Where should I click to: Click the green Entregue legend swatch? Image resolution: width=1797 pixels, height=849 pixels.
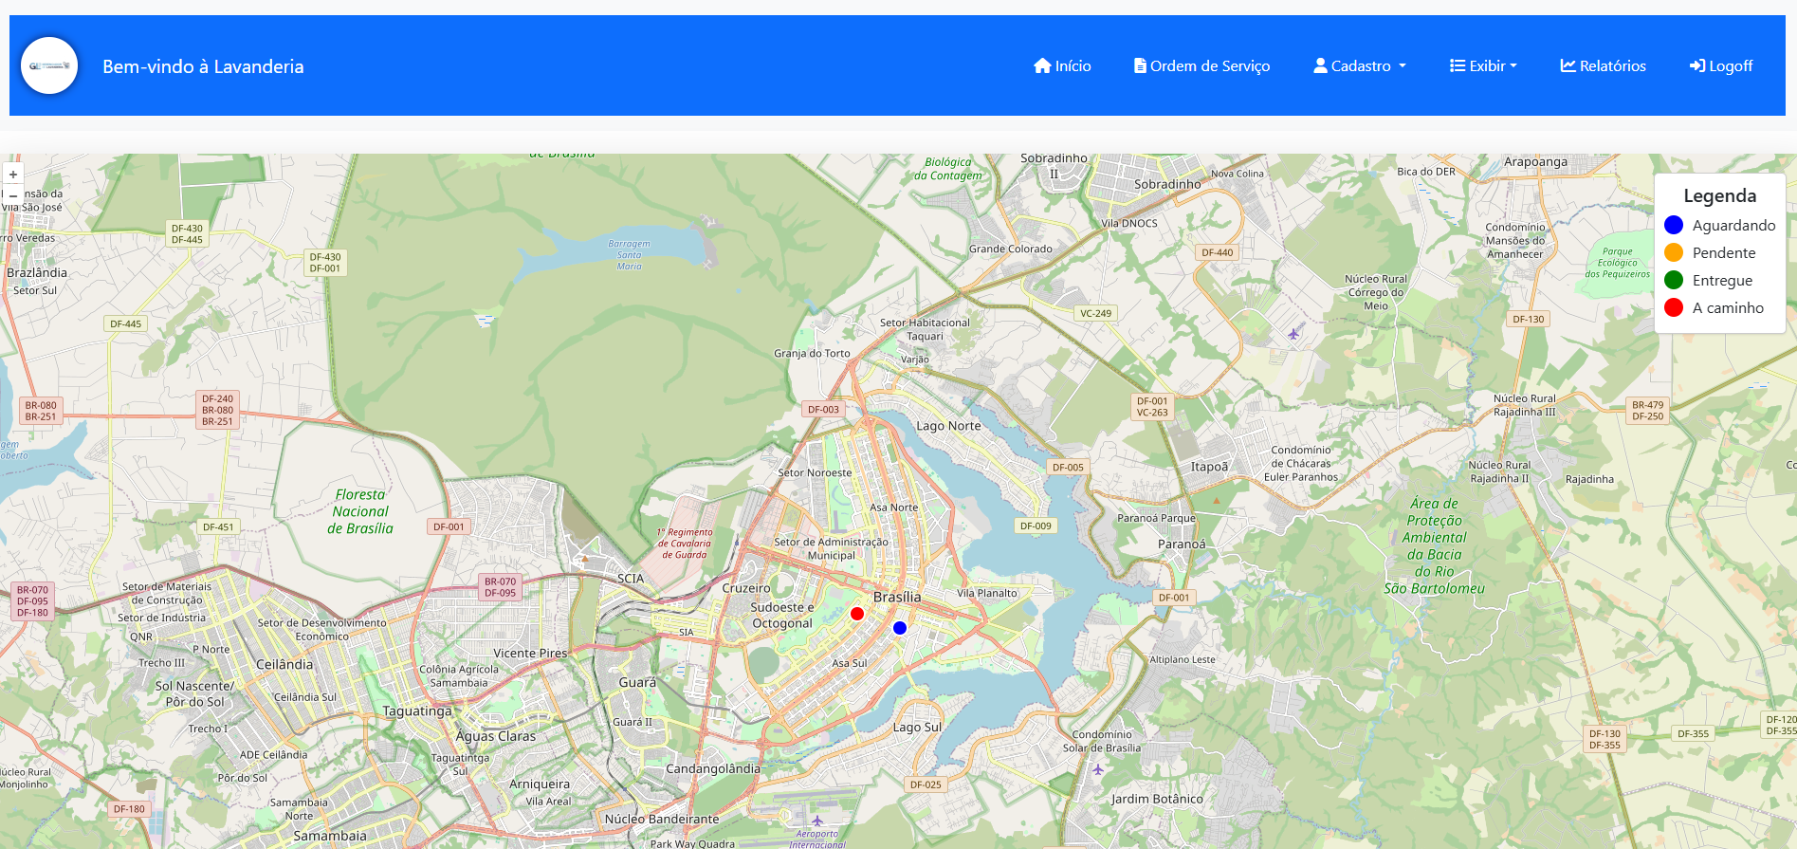[x=1674, y=280]
